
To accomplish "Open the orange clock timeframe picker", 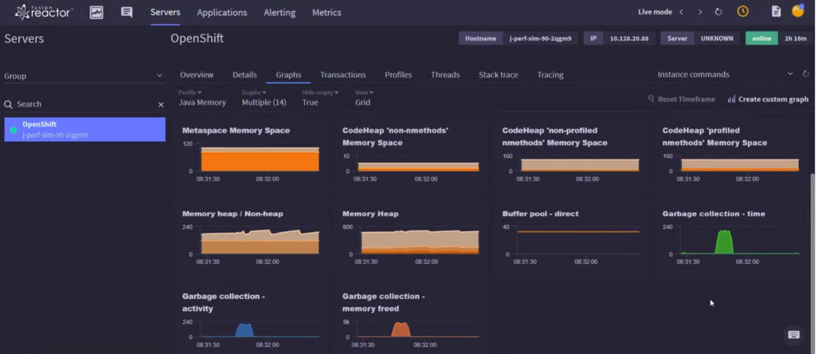I will tap(743, 12).
